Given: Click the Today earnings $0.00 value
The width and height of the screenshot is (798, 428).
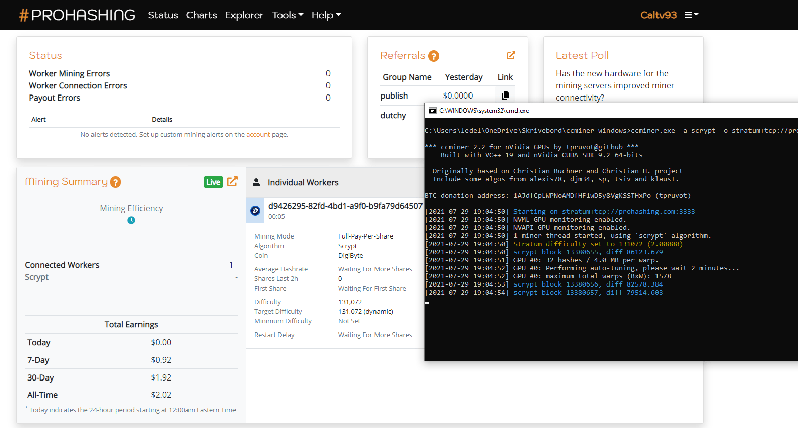Looking at the screenshot, I should 161,342.
